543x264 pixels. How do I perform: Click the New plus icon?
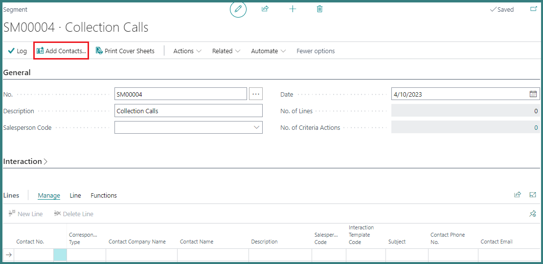[293, 9]
